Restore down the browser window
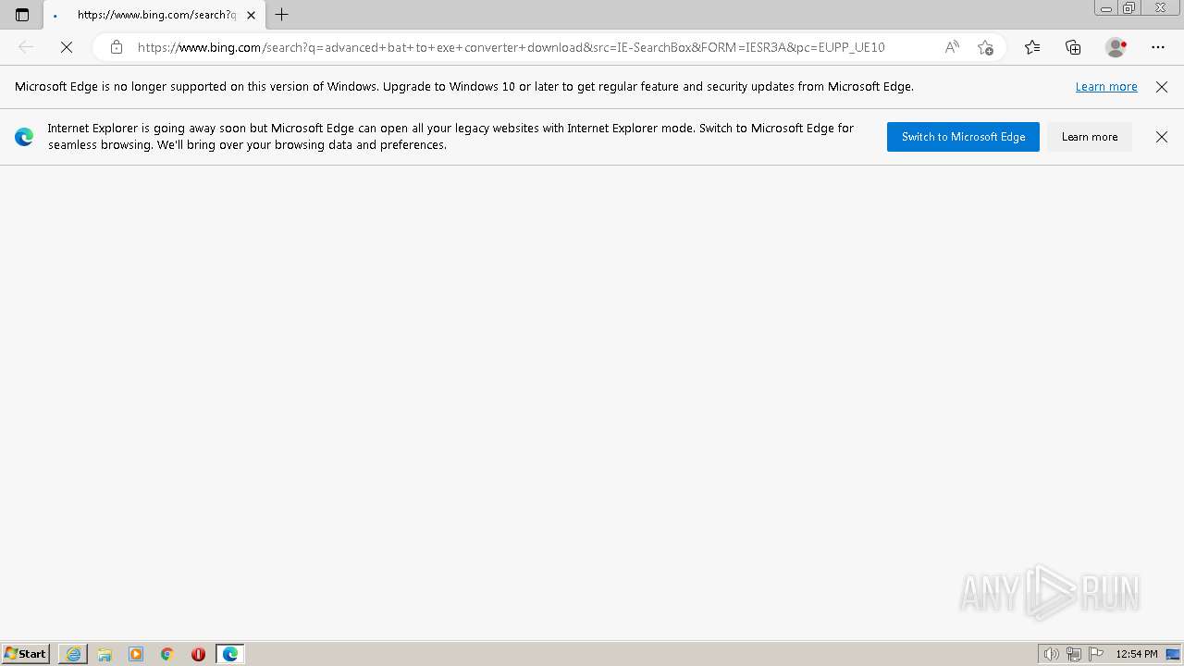1184x666 pixels. [x=1129, y=7]
